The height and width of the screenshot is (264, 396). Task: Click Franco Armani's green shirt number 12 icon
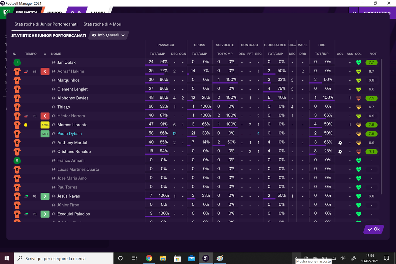(x=17, y=160)
